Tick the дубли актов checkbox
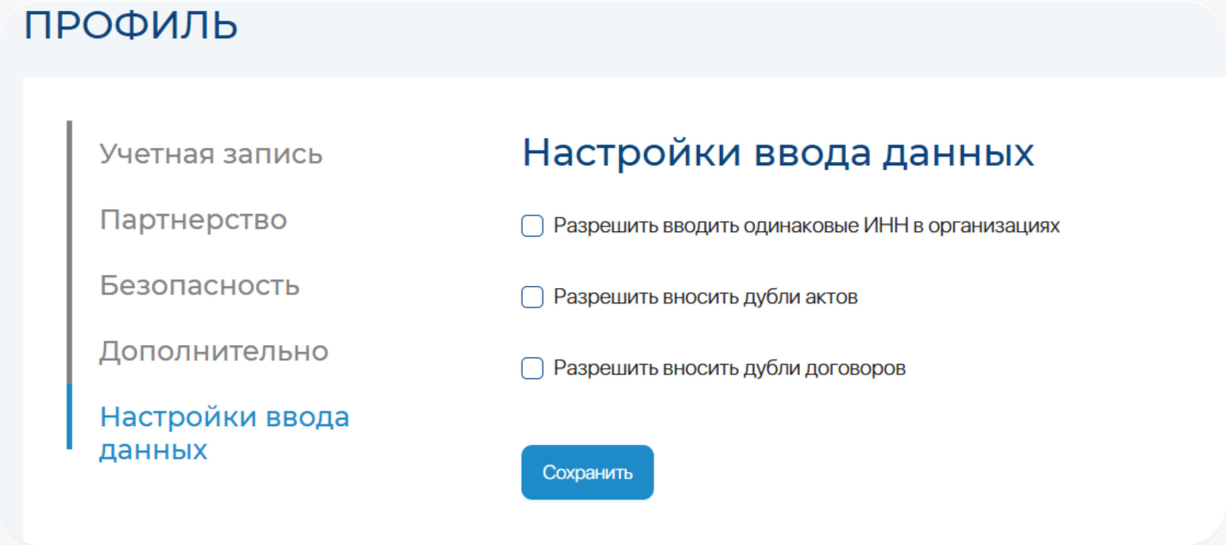This screenshot has width=1226, height=545. click(x=532, y=297)
